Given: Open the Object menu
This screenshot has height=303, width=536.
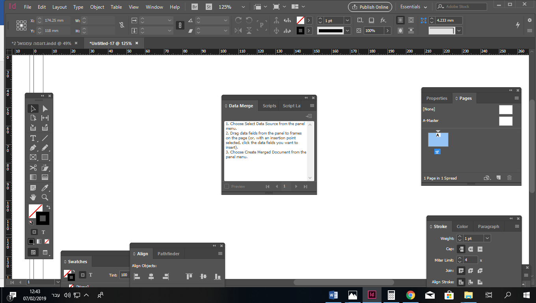Looking at the screenshot, I should [x=97, y=7].
